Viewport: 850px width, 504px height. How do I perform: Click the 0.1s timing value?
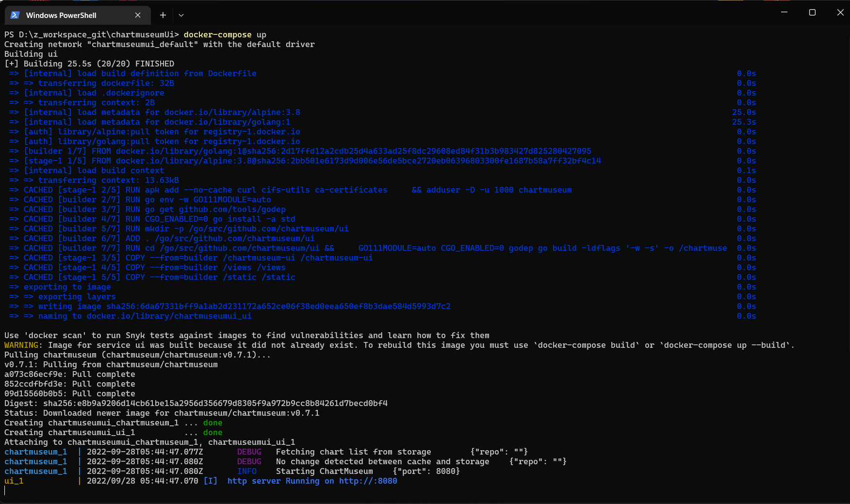[x=747, y=170]
